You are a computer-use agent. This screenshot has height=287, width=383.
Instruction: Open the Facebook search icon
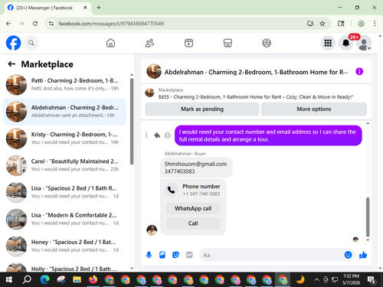[x=31, y=43]
